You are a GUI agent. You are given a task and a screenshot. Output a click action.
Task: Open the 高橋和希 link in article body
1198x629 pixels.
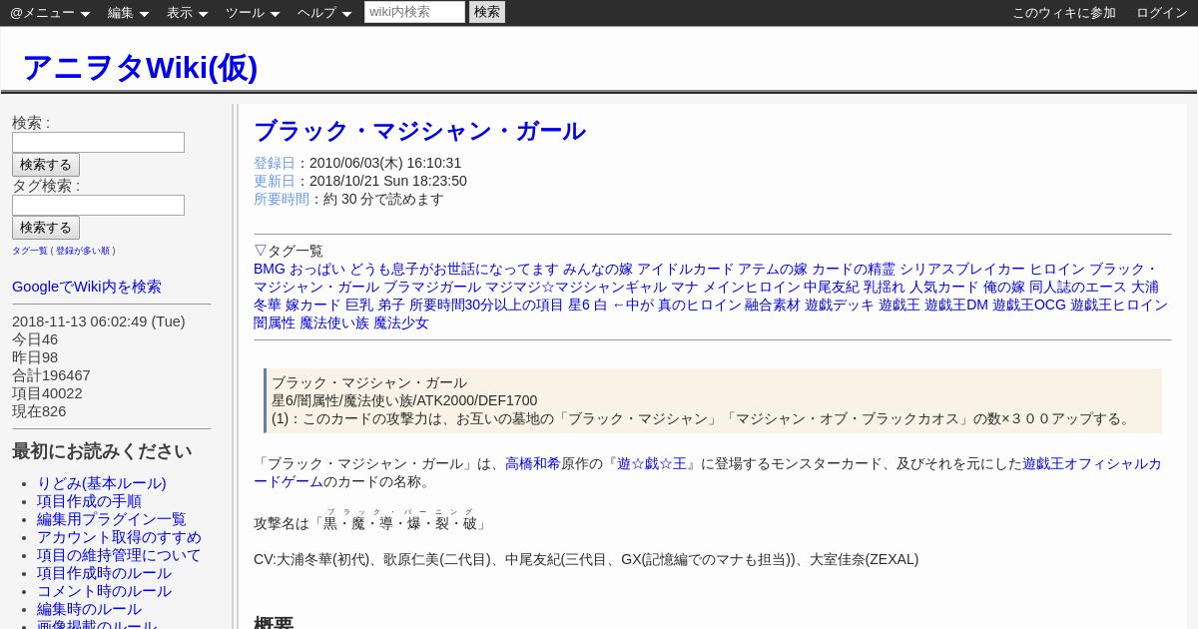pyautogui.click(x=533, y=463)
